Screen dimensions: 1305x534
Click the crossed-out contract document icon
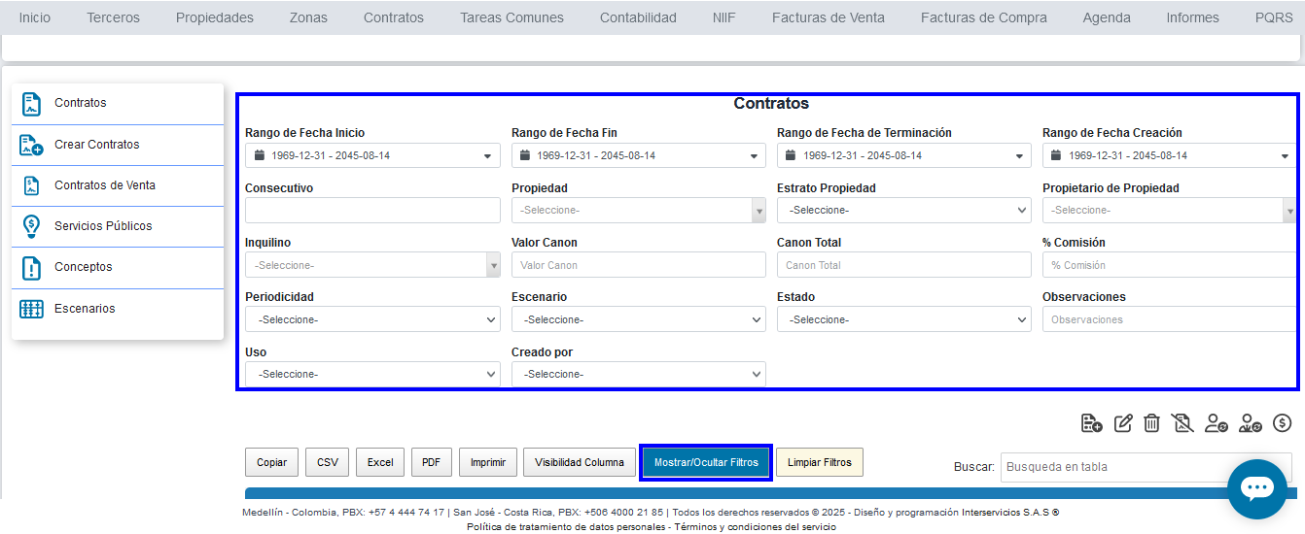pos(1182,423)
